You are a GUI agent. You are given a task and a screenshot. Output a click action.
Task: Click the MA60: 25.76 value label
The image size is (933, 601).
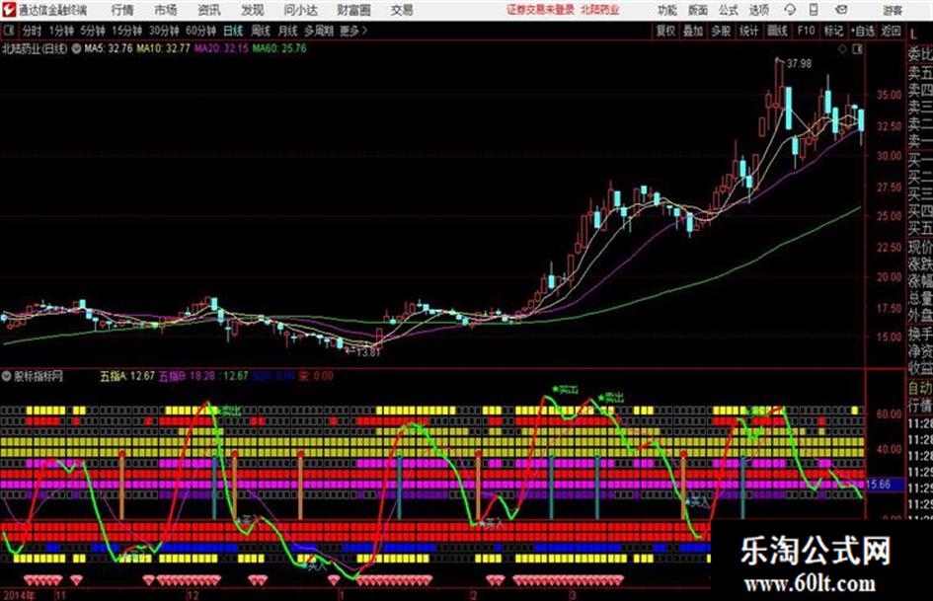point(279,48)
